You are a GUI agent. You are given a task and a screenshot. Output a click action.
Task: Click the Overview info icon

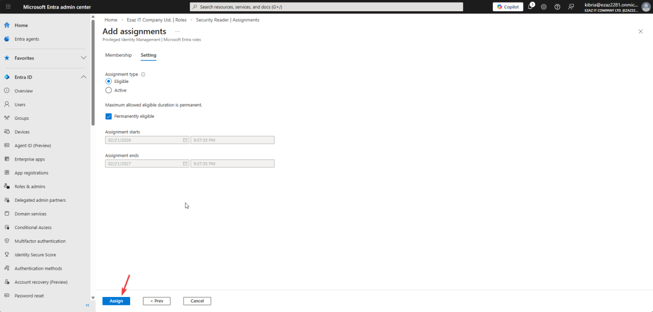coord(7,91)
